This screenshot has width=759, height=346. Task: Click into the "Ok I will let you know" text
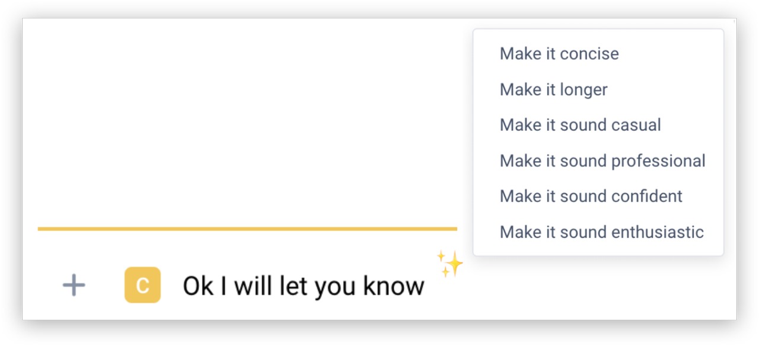pyautogui.click(x=303, y=286)
